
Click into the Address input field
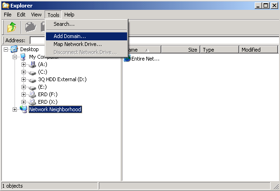click(154, 40)
